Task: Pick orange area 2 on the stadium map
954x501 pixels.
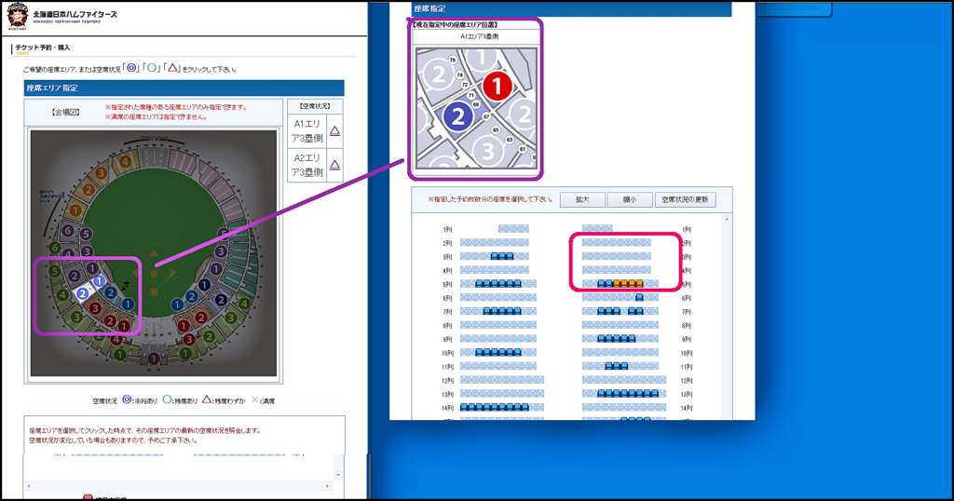Action: pos(89,190)
